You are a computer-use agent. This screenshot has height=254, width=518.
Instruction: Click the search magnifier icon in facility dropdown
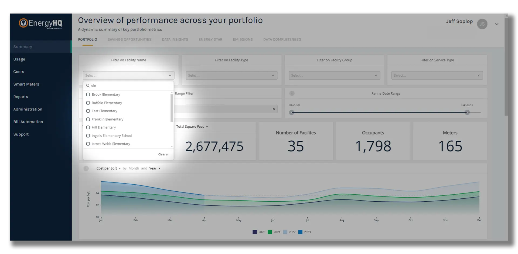point(88,86)
